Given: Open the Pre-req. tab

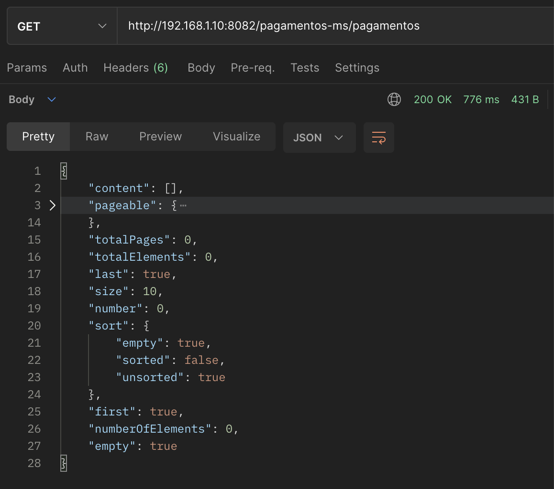Looking at the screenshot, I should pos(253,68).
